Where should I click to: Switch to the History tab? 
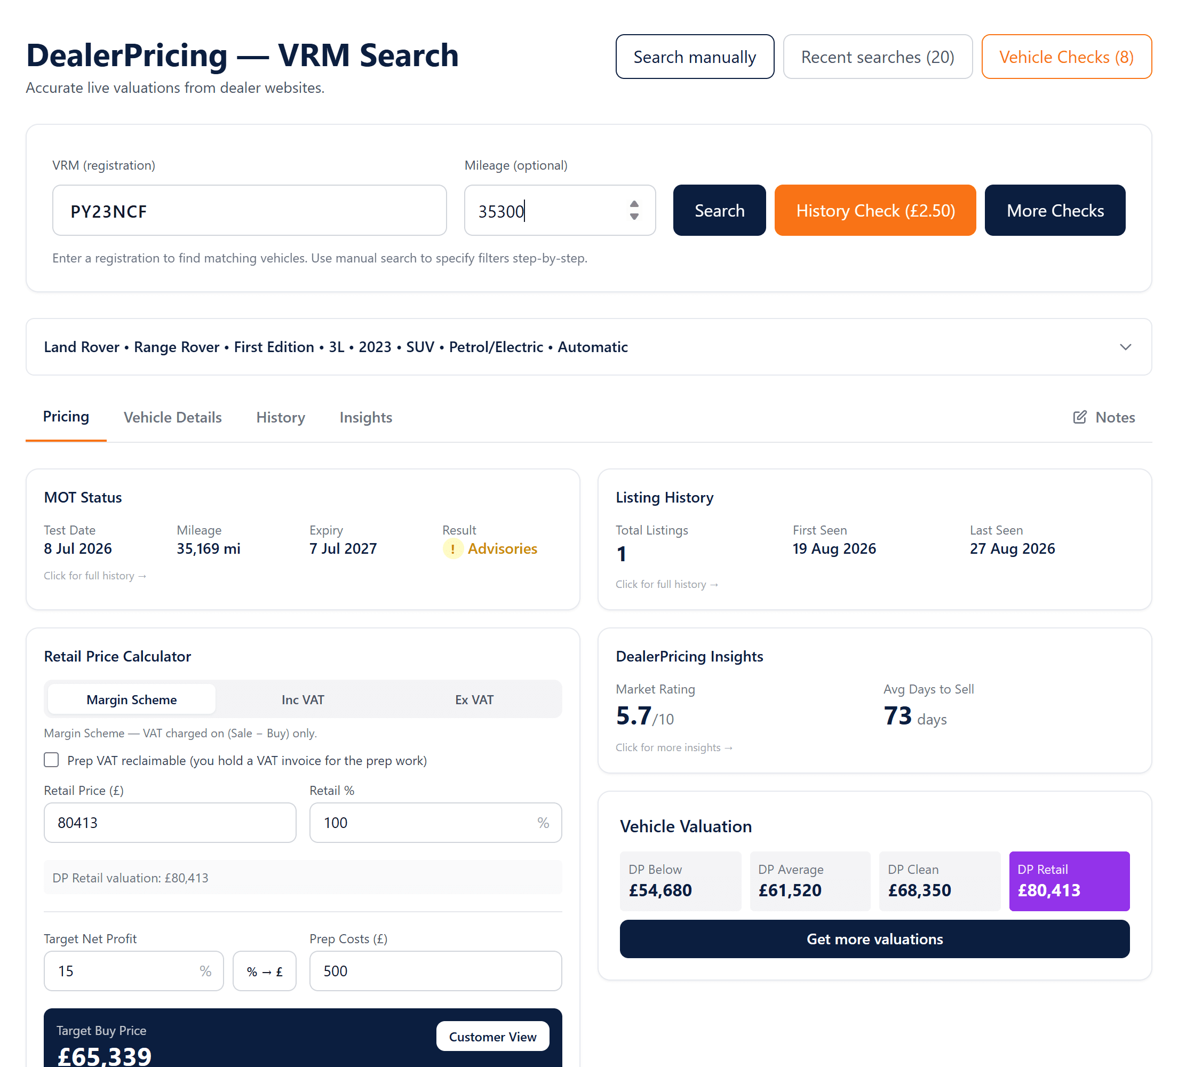point(281,417)
